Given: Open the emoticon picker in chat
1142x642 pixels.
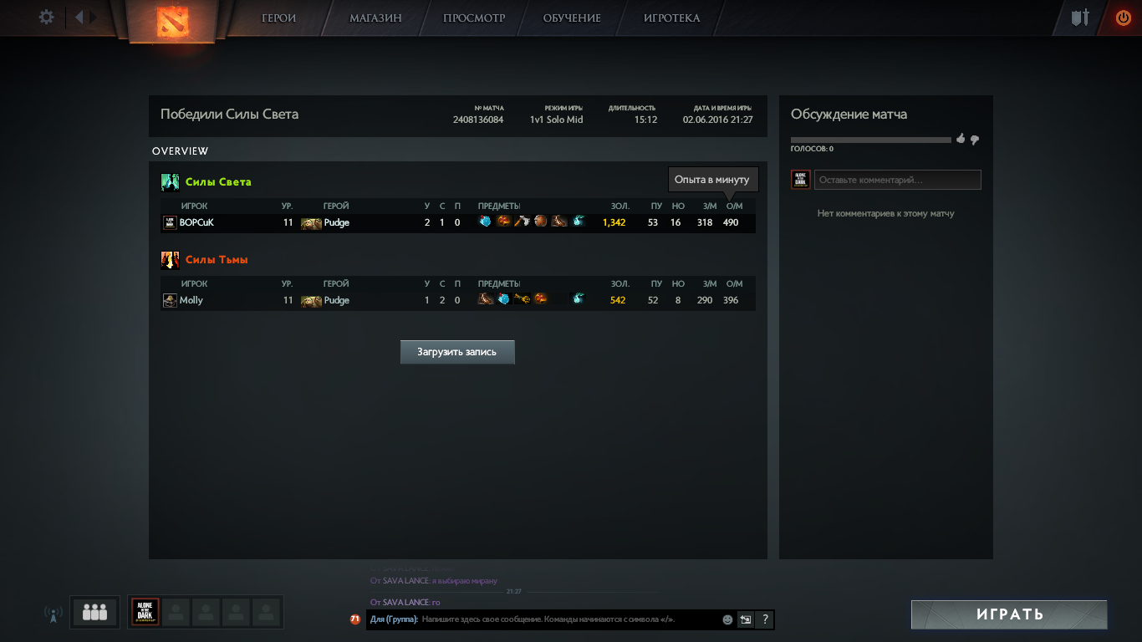Looking at the screenshot, I should coord(727,619).
